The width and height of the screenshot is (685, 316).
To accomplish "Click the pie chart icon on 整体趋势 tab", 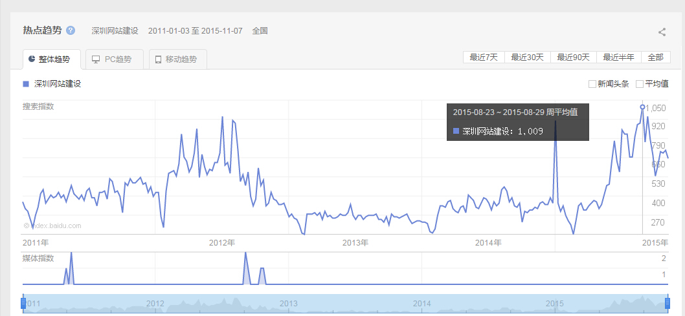I will point(31,59).
